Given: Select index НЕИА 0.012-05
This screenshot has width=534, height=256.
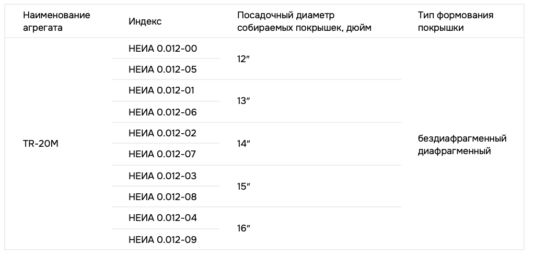Looking at the screenshot, I should pos(162,69).
